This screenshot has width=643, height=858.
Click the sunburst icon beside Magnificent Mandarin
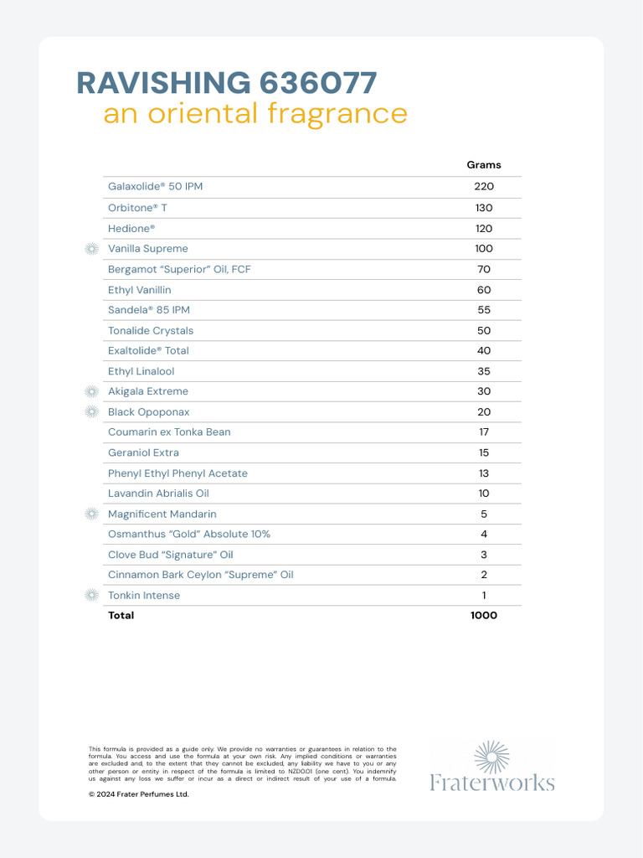click(x=92, y=514)
